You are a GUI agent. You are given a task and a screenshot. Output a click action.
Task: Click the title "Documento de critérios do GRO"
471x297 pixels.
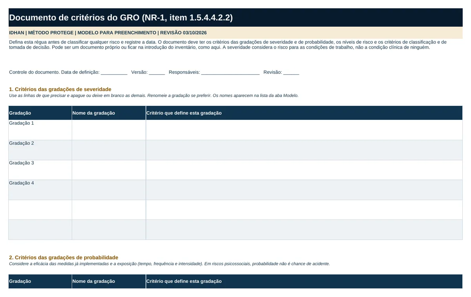pos(121,18)
